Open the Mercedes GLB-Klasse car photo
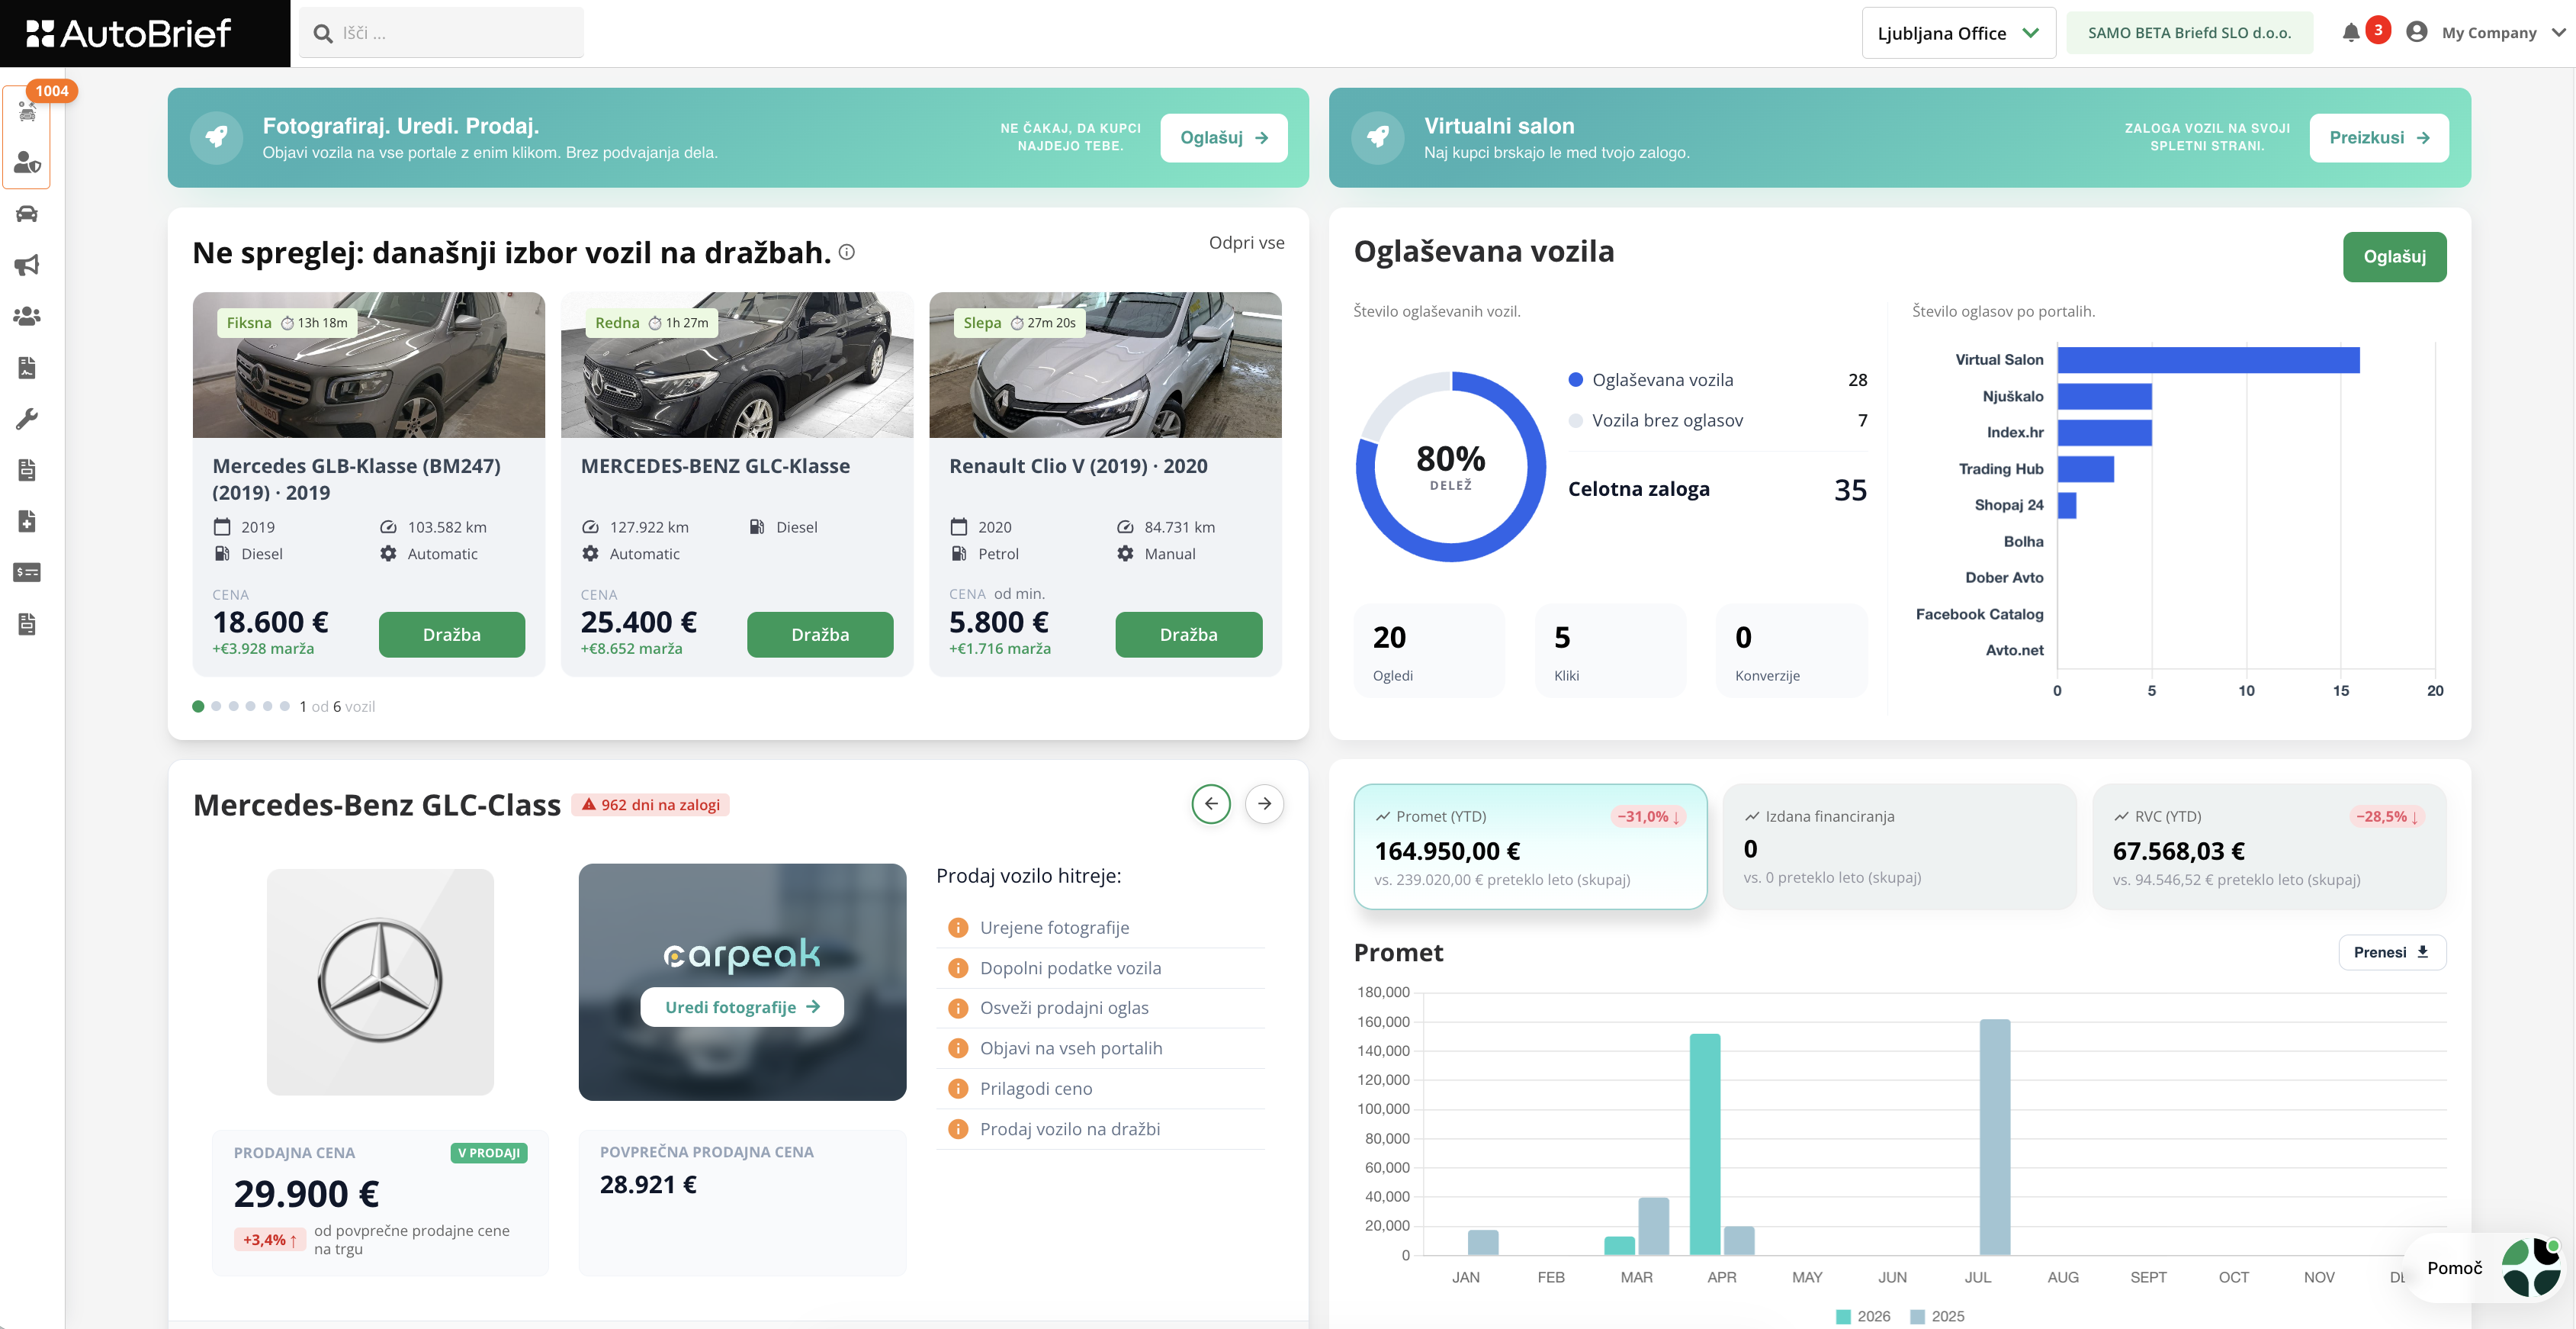Viewport: 2576px width, 1329px height. (x=369, y=365)
